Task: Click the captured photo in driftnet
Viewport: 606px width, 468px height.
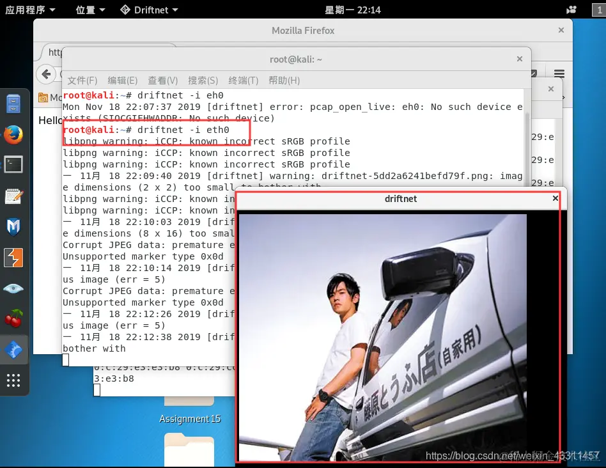Action: click(383, 338)
